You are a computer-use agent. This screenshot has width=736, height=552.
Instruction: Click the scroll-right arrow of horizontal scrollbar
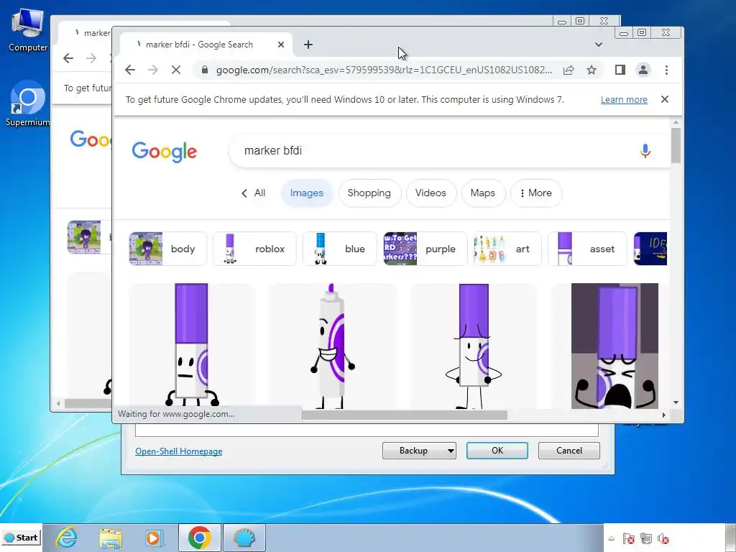tap(663, 415)
